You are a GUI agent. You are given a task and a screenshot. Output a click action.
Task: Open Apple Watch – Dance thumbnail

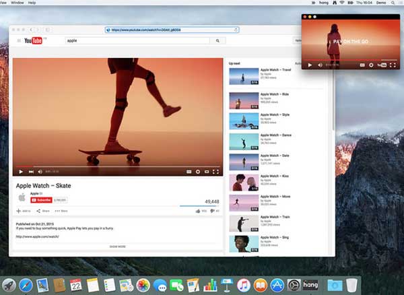pyautogui.click(x=244, y=141)
